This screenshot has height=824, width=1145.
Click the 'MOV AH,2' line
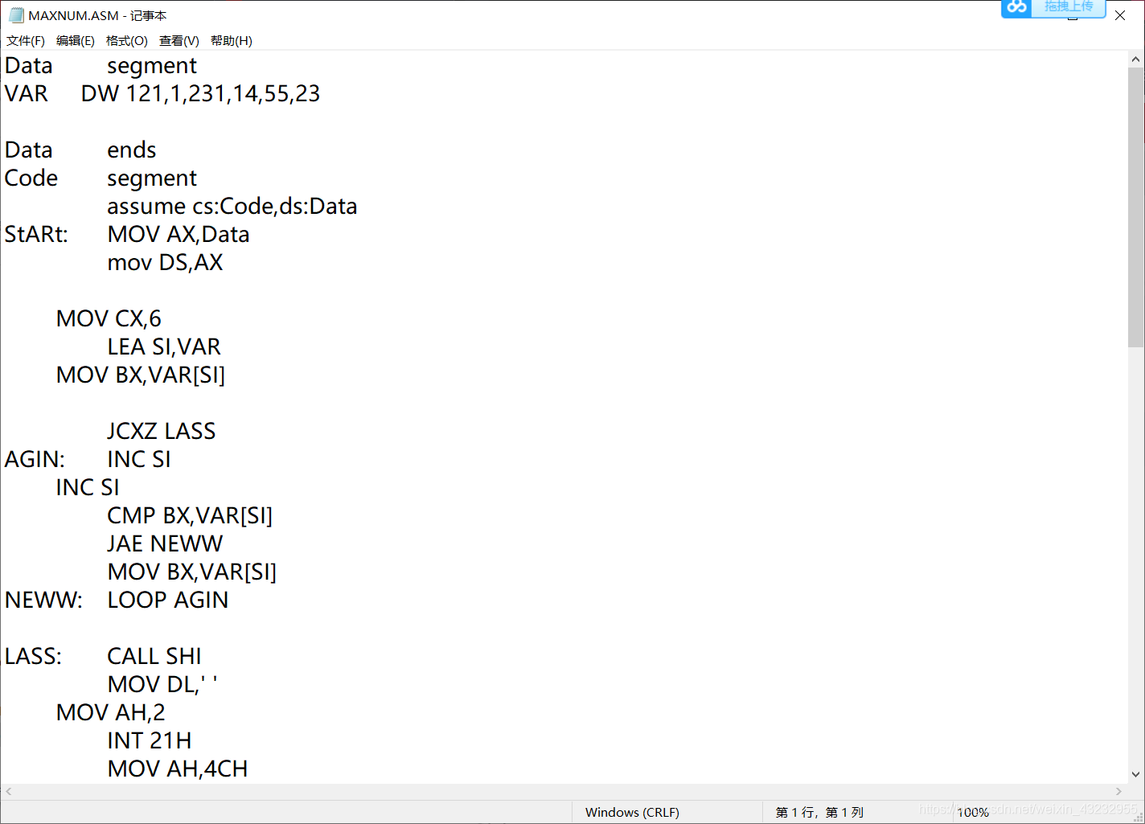(x=111, y=713)
